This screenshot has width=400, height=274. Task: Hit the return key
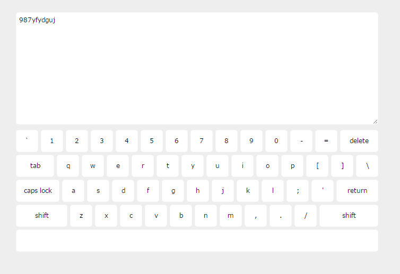pos(357,191)
